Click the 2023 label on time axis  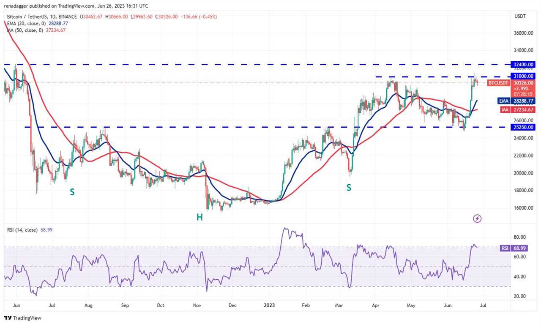pos(269,304)
